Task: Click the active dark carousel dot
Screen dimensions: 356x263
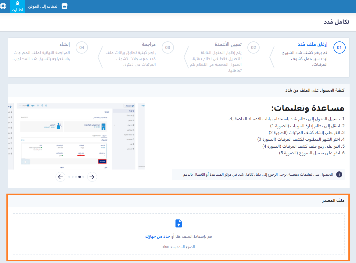Action: pyautogui.click(x=80, y=177)
